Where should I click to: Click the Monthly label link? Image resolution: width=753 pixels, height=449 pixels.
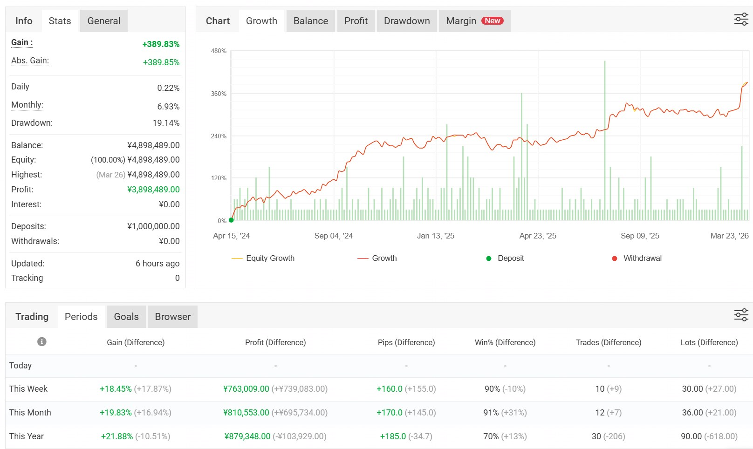pyautogui.click(x=27, y=105)
